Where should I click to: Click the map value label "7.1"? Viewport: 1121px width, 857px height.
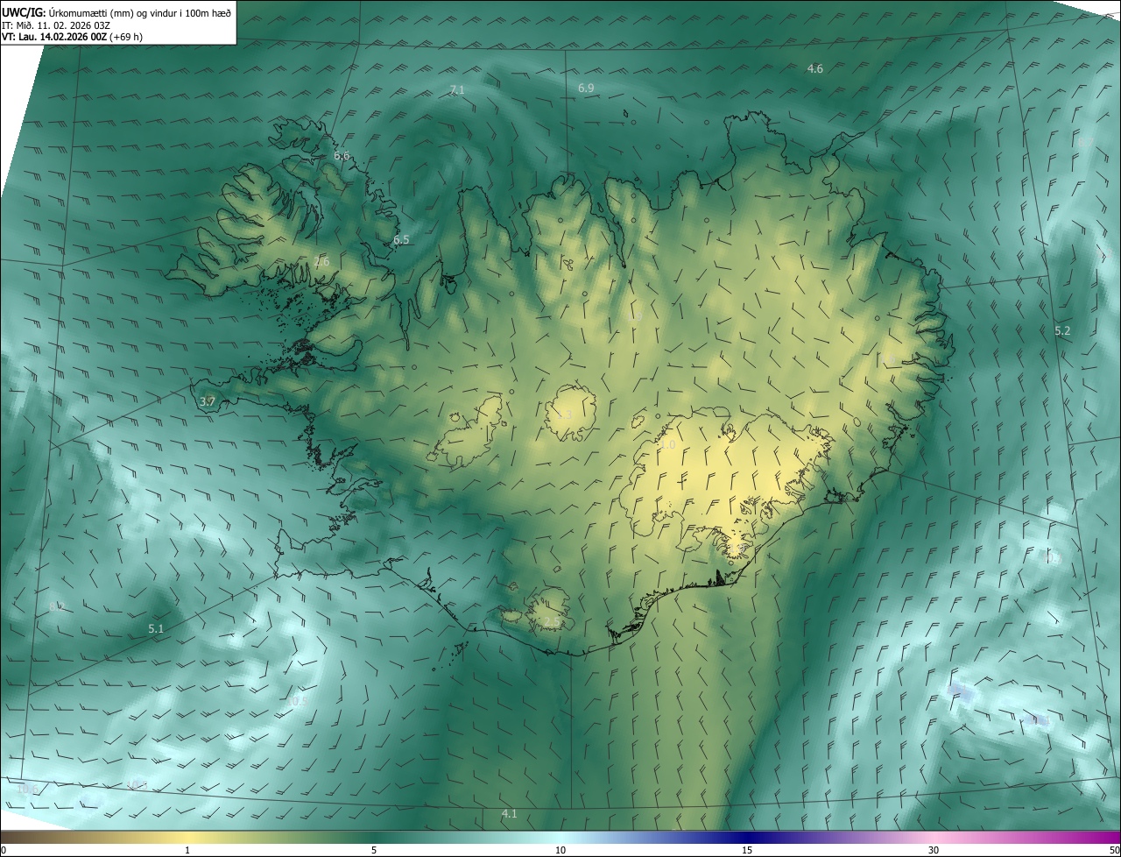457,90
